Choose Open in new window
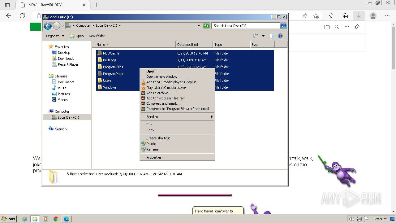This screenshot has height=223, width=396. click(x=177, y=77)
